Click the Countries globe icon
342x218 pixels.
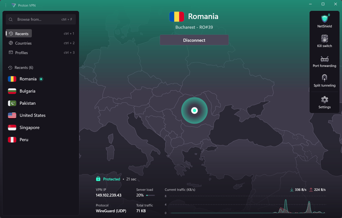[x=11, y=43]
